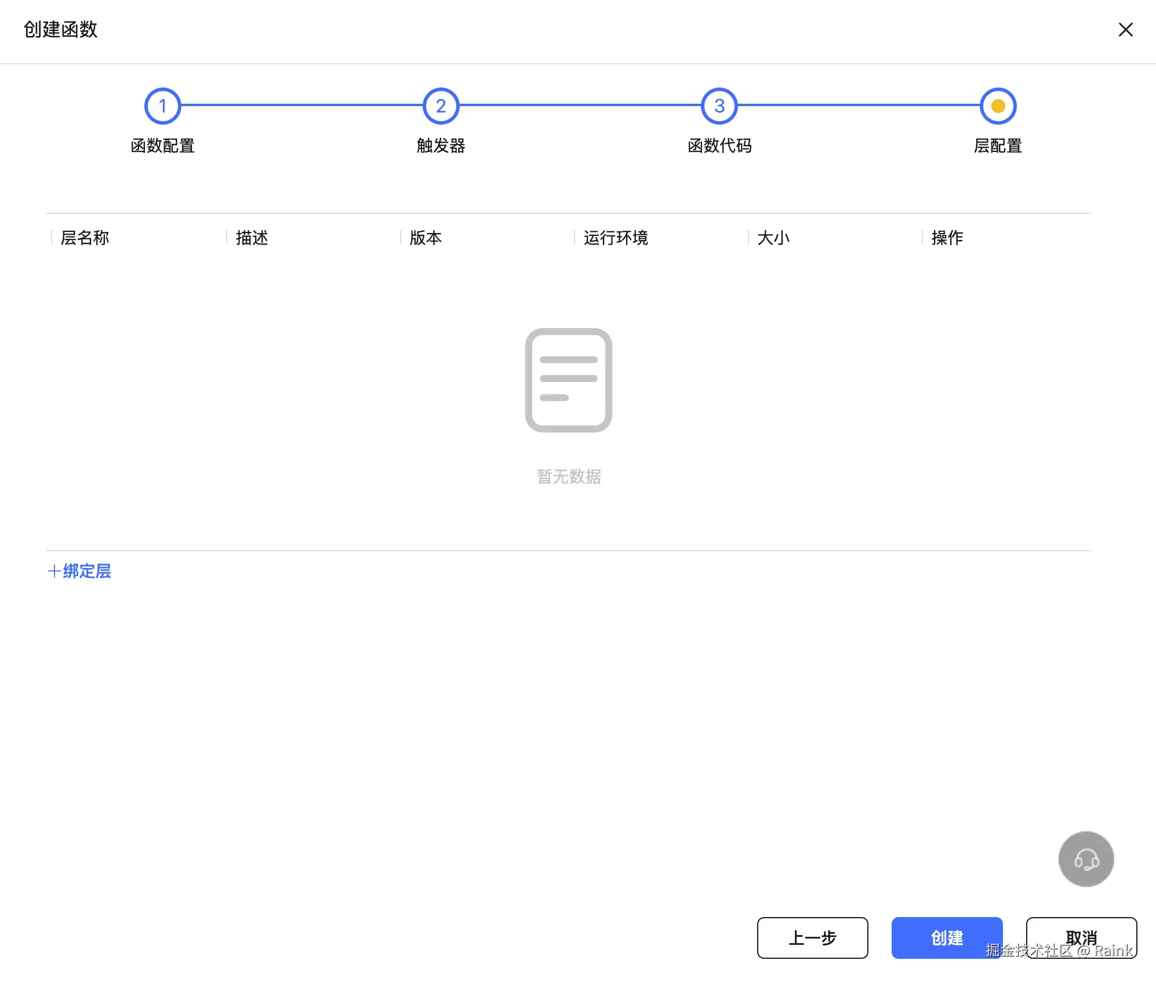Click the step 1 circle icon
This screenshot has height=982, width=1156.
point(162,106)
